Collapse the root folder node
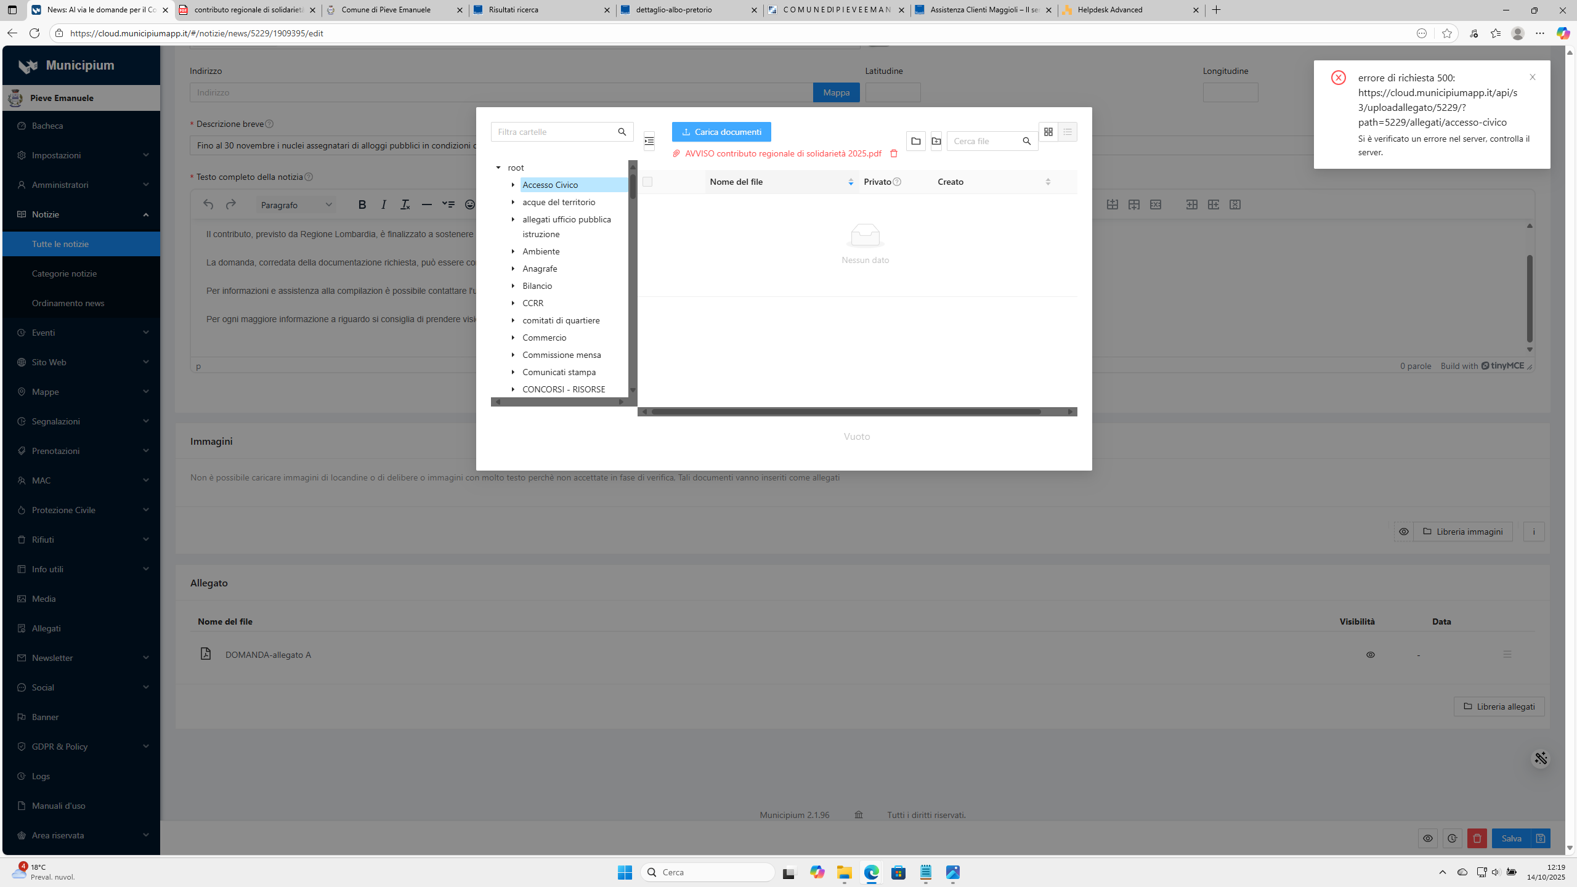This screenshot has width=1577, height=887. point(498,168)
